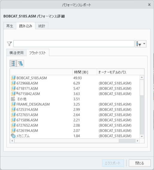Image resolution: width=154 pixels, height=170 pixels.
Task: Click the vertical scrollbar up arrow
Action: pyautogui.click(x=142, y=77)
